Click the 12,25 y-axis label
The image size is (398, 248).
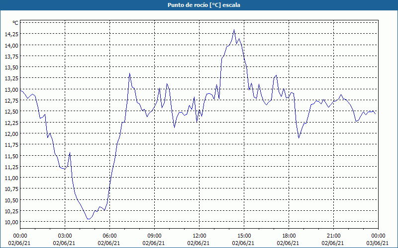click(x=11, y=123)
